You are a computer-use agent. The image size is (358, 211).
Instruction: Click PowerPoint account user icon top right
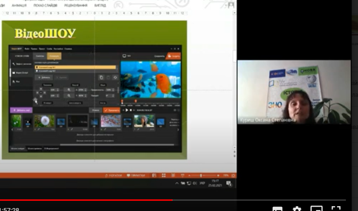point(231,5)
